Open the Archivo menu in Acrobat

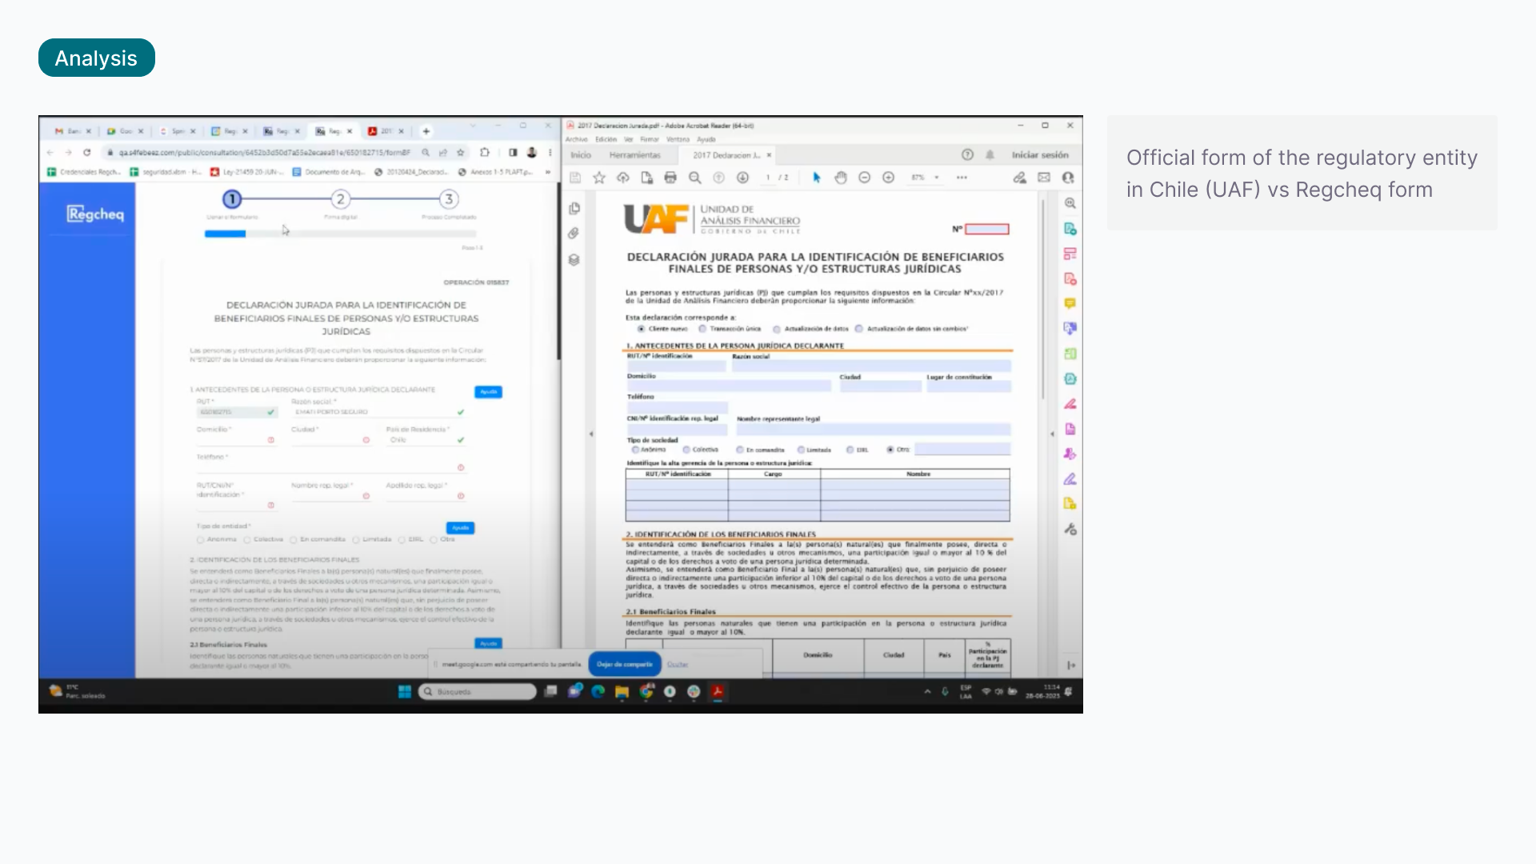coord(576,139)
